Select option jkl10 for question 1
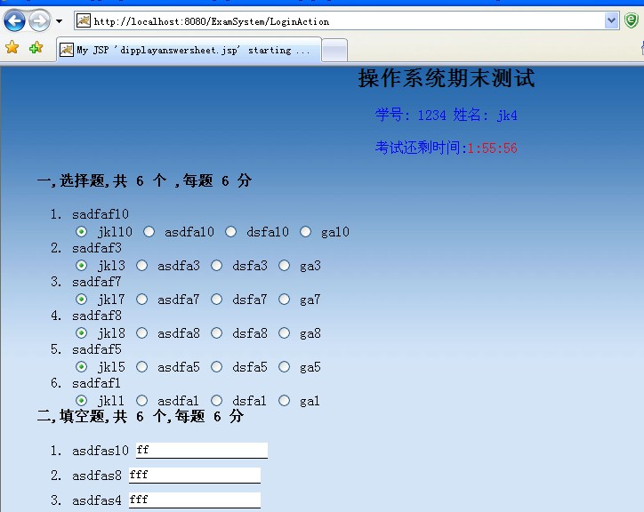The image size is (644, 512). (x=81, y=232)
